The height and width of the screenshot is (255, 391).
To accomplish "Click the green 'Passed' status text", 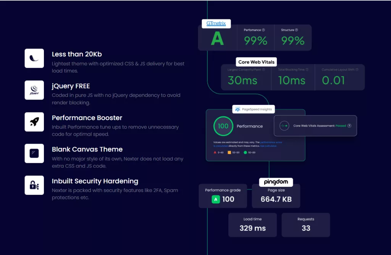I will [341, 126].
